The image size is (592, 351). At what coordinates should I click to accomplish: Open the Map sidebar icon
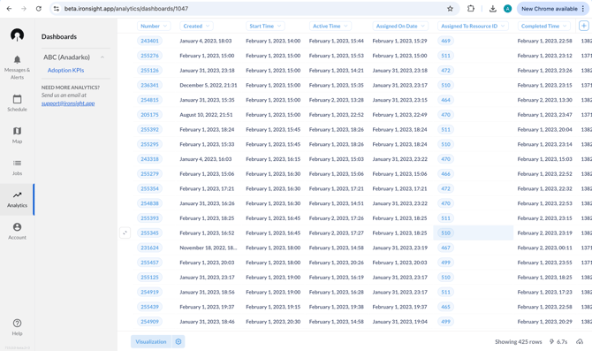(17, 131)
